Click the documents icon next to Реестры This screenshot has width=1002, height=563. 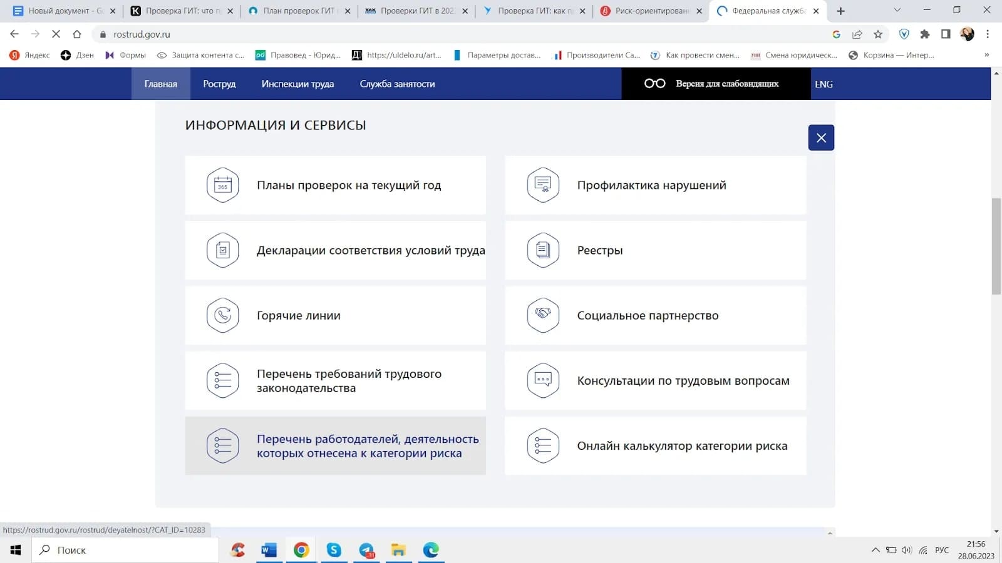coord(543,250)
